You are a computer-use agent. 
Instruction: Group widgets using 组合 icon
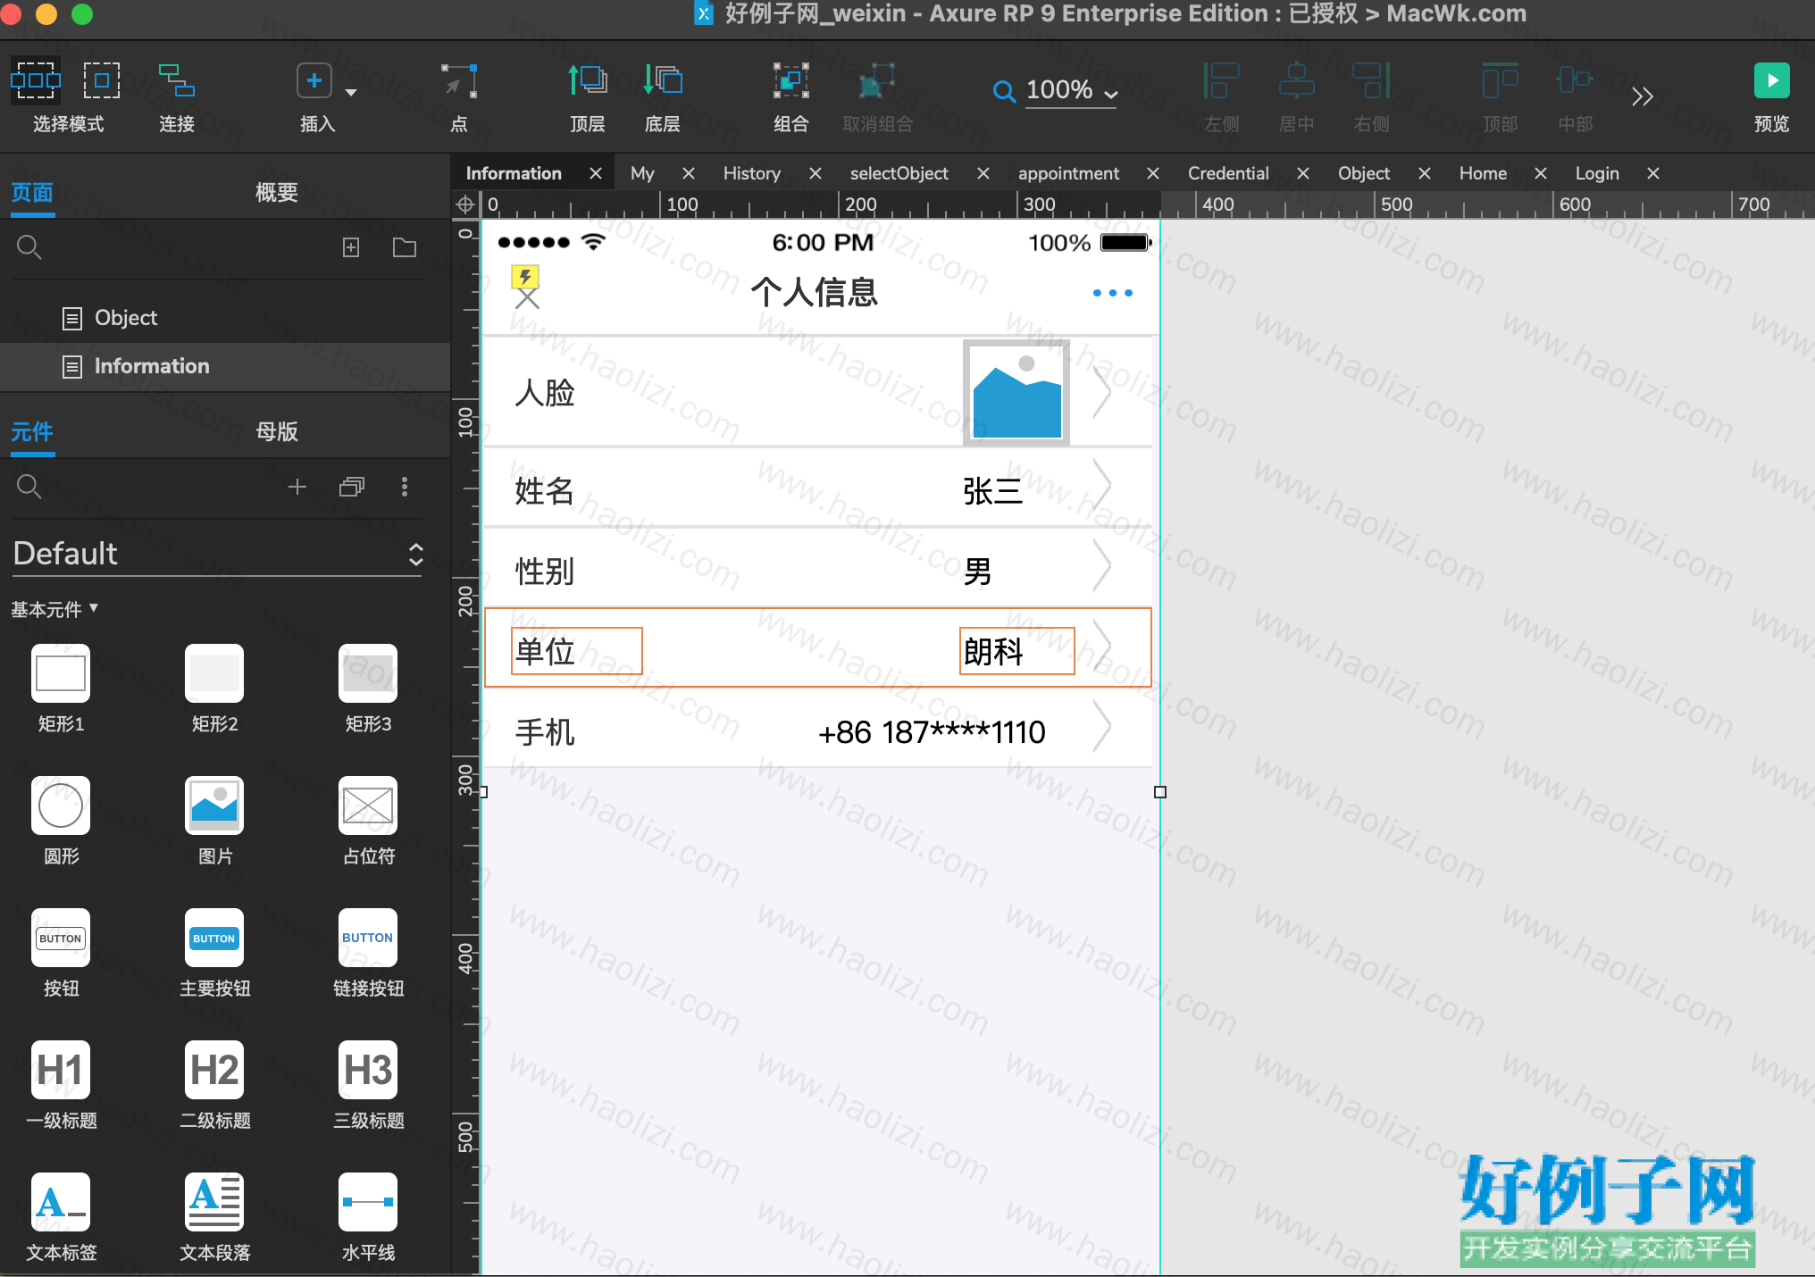pos(791,80)
